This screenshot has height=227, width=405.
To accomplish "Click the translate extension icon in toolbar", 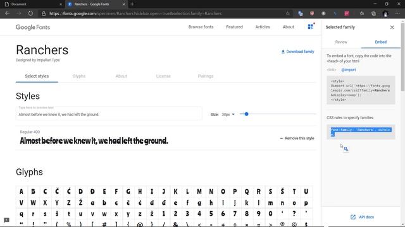I will click(x=301, y=13).
